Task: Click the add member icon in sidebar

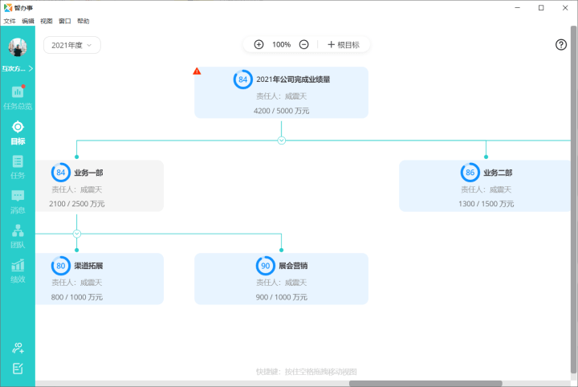Action: tap(18, 348)
